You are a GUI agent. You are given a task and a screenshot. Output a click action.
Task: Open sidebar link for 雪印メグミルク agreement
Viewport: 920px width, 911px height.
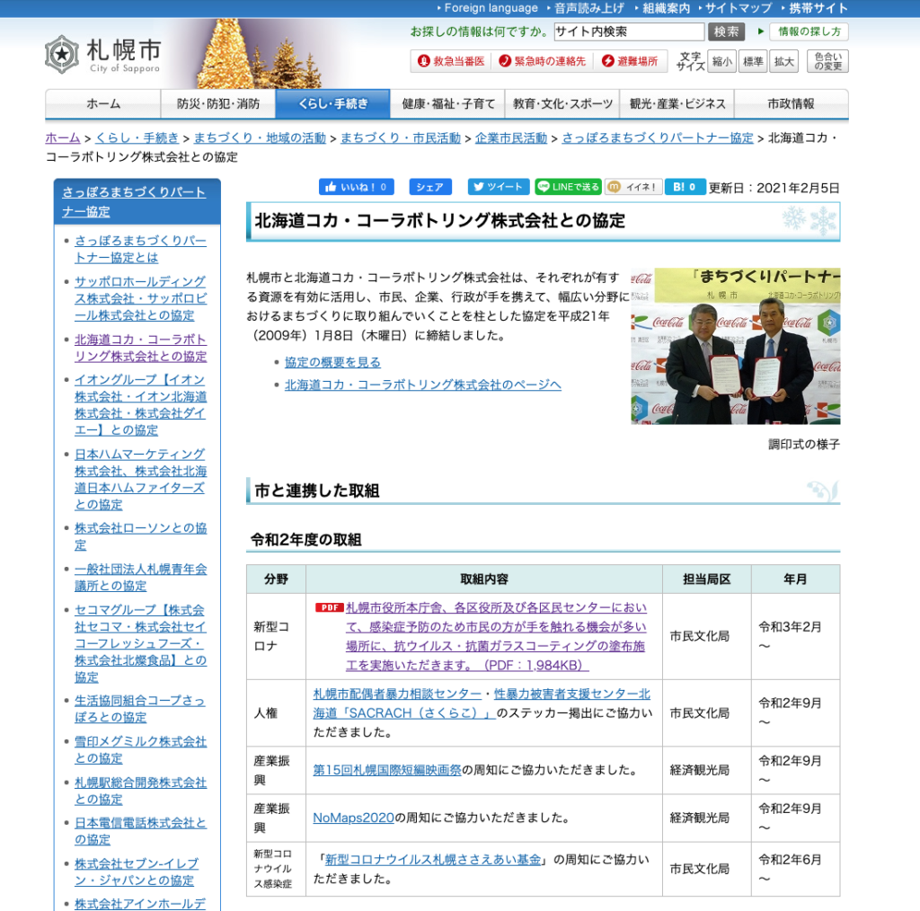140,749
